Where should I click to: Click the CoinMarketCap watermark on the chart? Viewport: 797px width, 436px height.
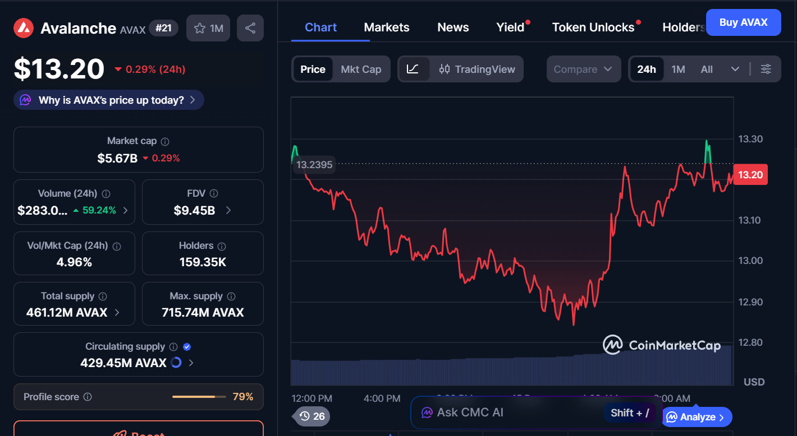662,346
